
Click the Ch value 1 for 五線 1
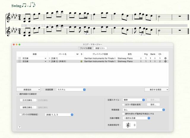click(x=160, y=58)
